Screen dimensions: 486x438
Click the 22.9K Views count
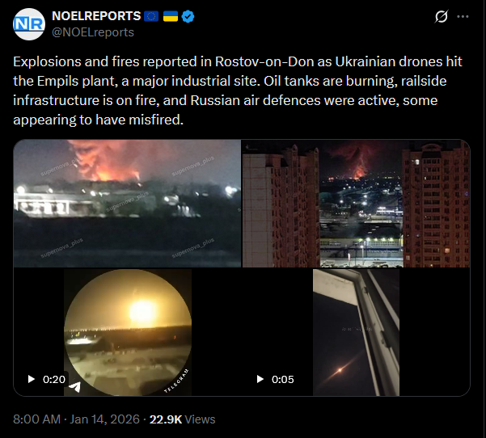pyautogui.click(x=182, y=419)
